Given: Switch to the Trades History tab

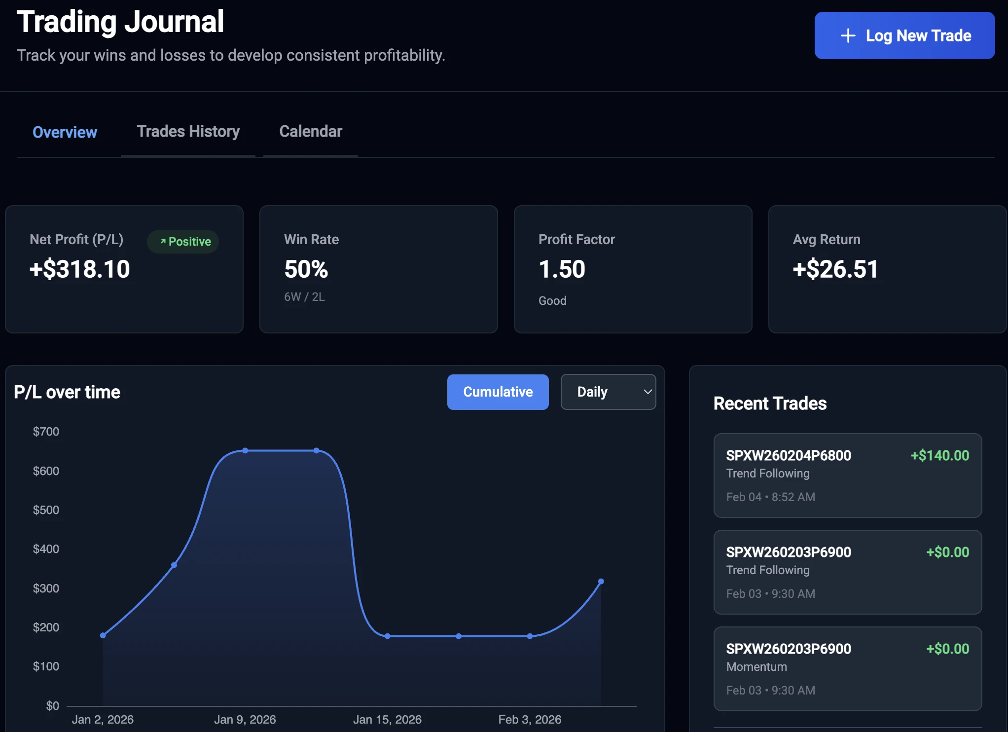Looking at the screenshot, I should 187,132.
